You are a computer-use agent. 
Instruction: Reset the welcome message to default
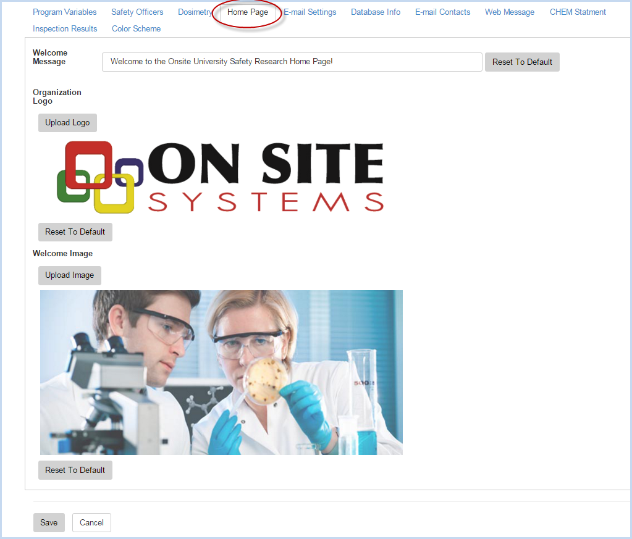[522, 62]
